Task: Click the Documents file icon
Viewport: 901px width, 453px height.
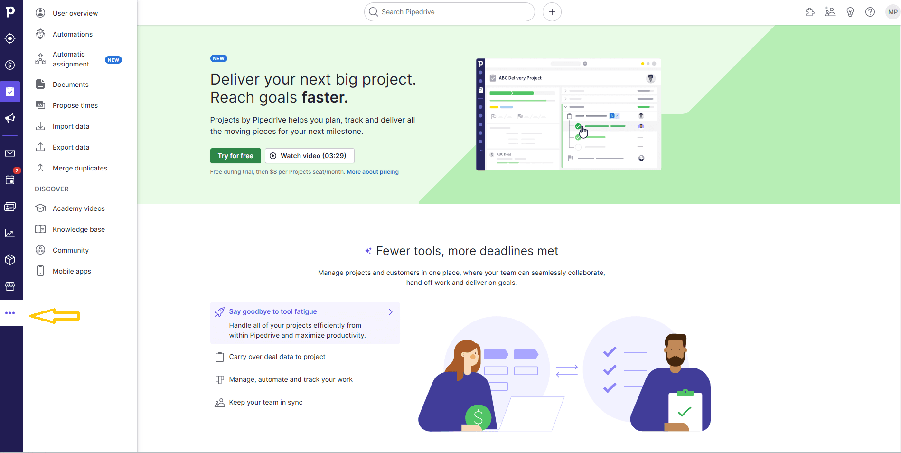Action: coord(40,85)
